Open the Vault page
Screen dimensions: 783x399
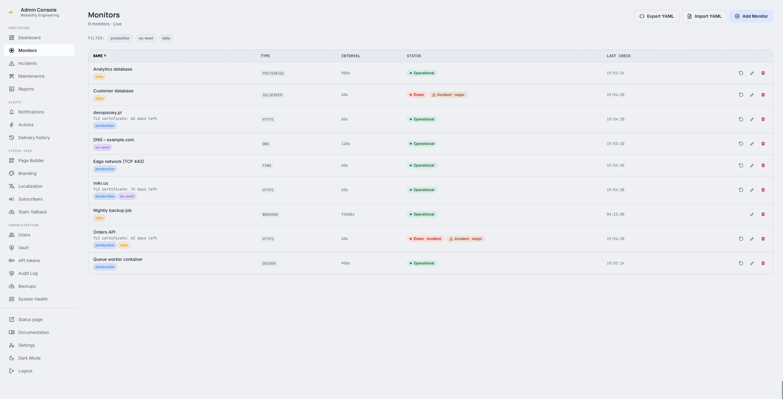(x=39, y=248)
